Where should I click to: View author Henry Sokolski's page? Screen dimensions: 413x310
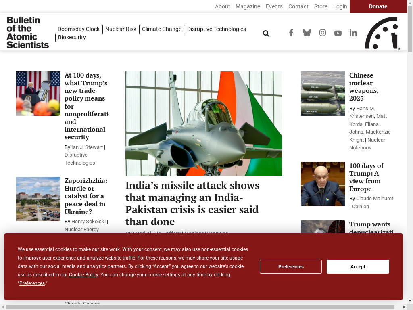coord(88,222)
